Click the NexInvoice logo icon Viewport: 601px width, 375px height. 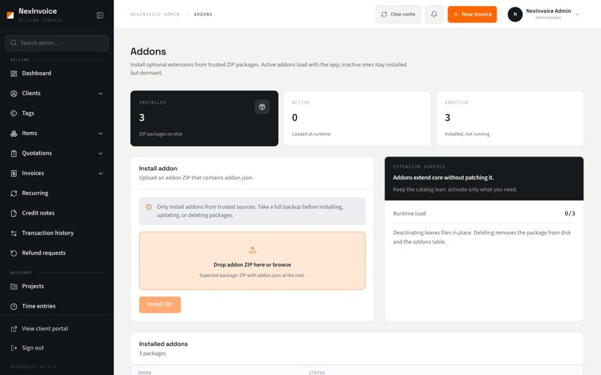(11, 15)
